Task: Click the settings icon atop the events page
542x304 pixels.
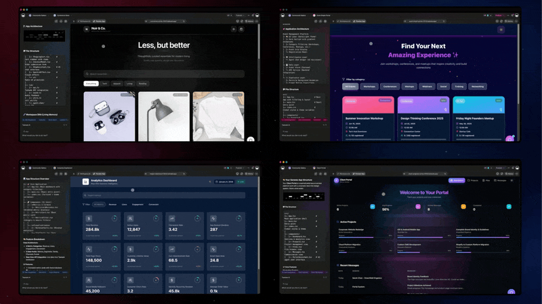Action: point(501,30)
